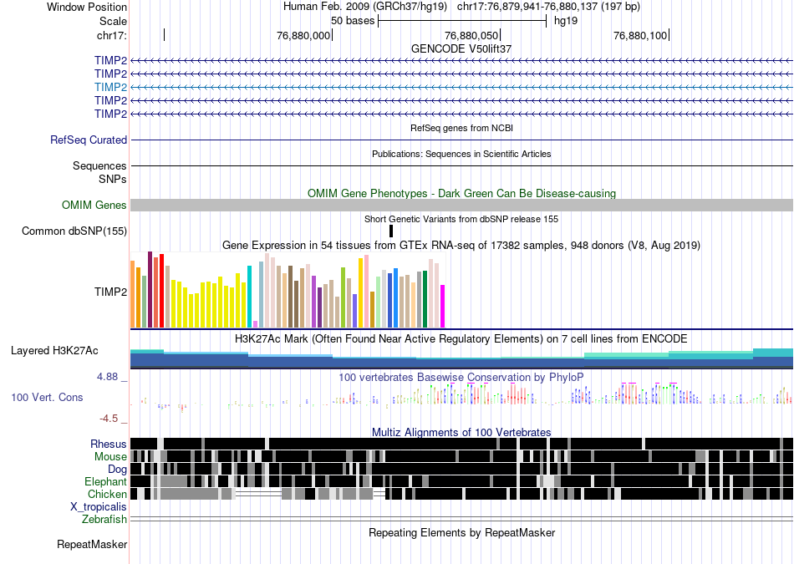Click the Rhesus alignment label
The image size is (794, 564).
pyautogui.click(x=109, y=444)
